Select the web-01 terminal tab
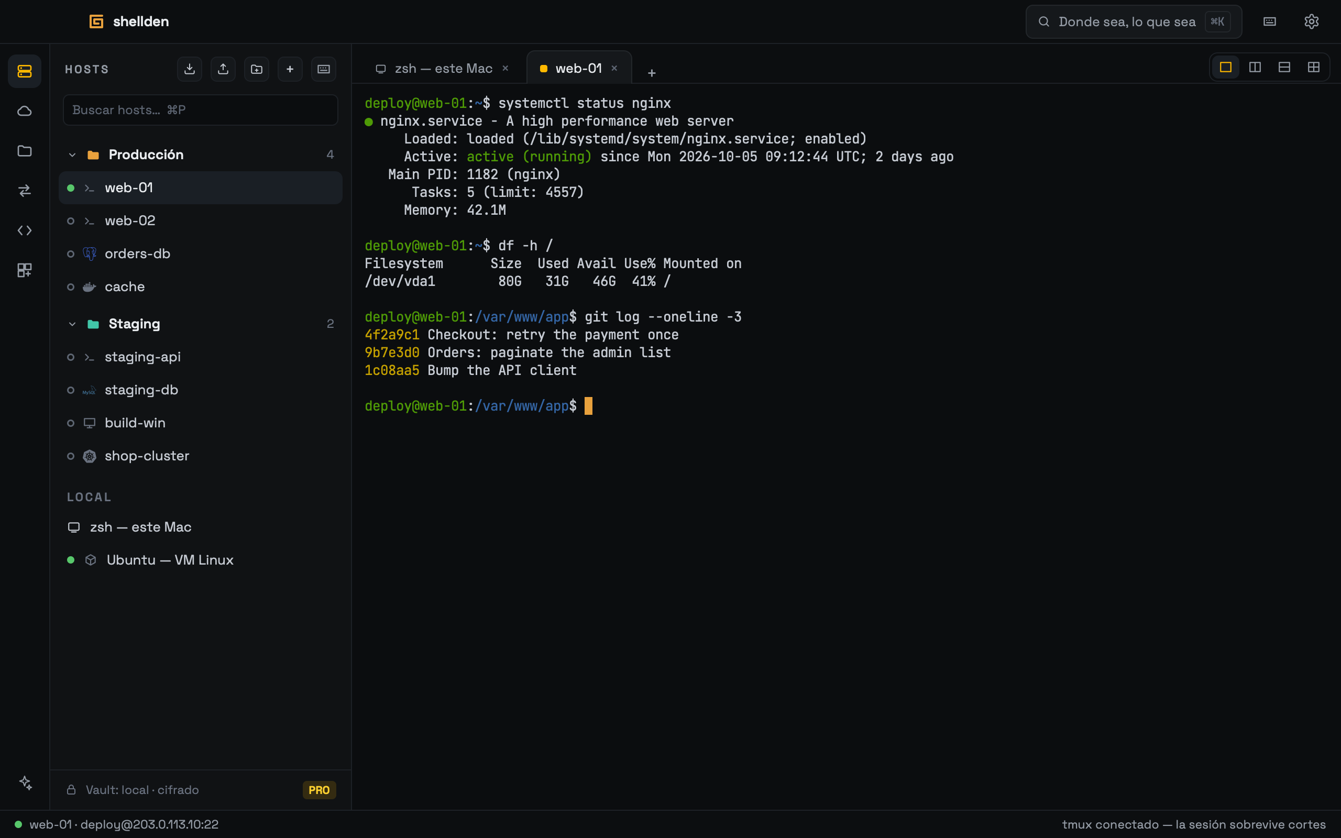The image size is (1341, 838). (x=578, y=68)
